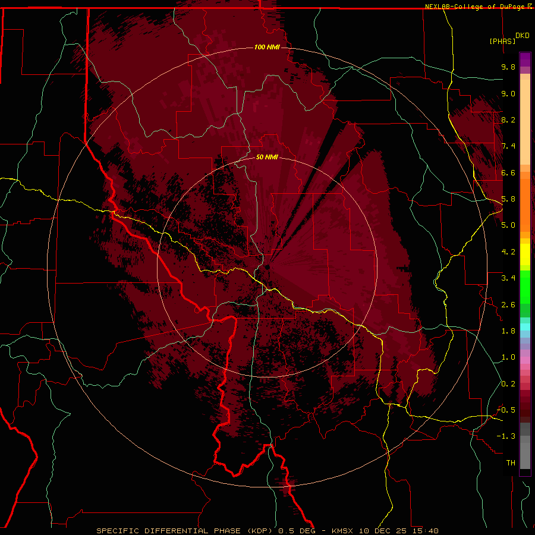Click the -0.5 color scale value
This screenshot has height=535, width=535.
click(x=506, y=410)
